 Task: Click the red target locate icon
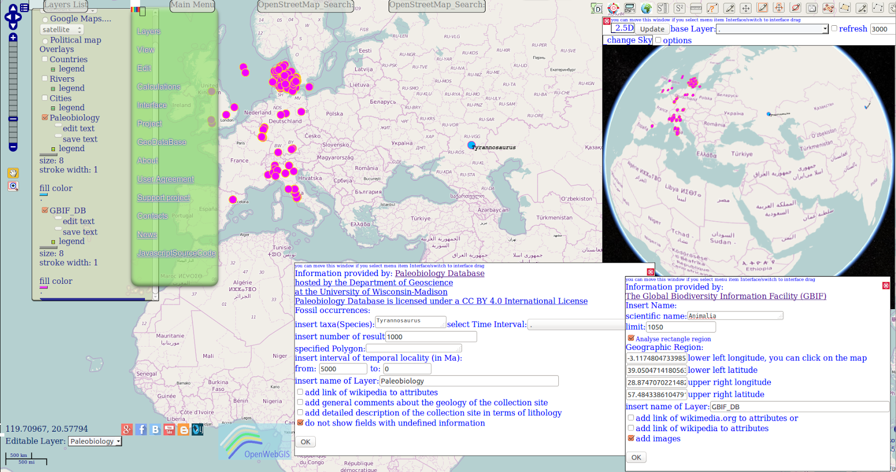point(613,8)
